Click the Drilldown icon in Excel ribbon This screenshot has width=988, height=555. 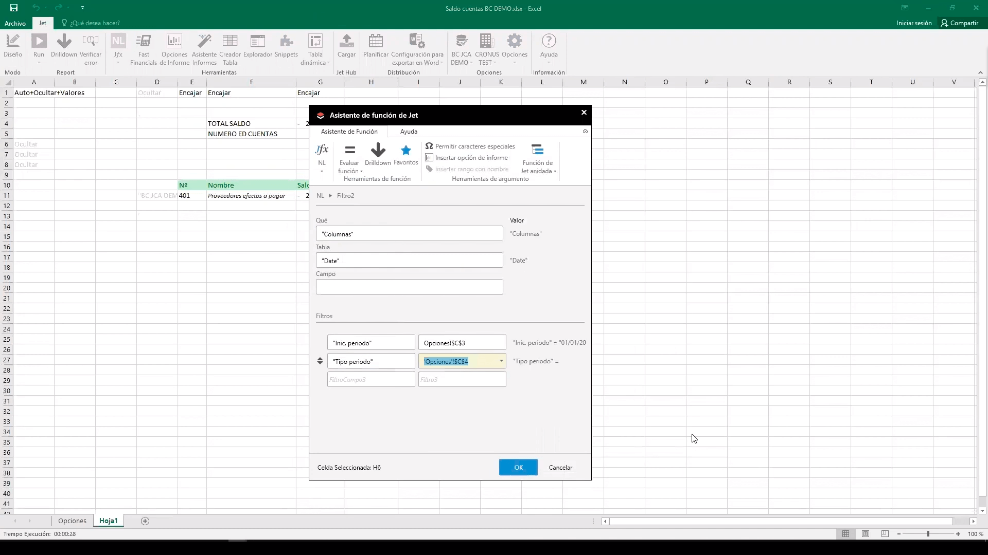click(x=64, y=42)
